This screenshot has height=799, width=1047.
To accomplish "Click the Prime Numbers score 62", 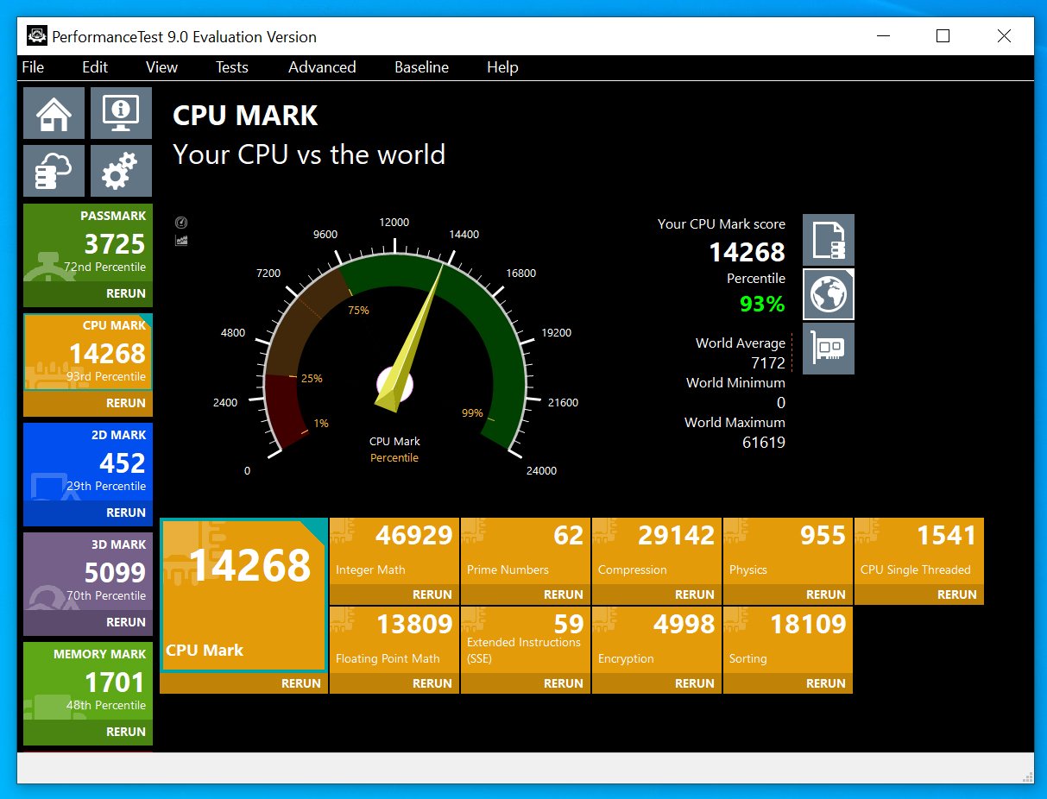I will click(x=569, y=536).
